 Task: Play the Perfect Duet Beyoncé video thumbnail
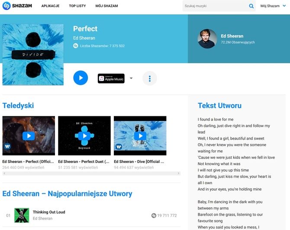pyautogui.click(x=84, y=136)
